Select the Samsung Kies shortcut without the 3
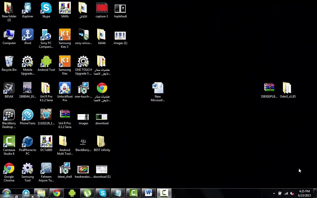Image resolution: width=317 pixels, height=198 pixels. click(65, 65)
